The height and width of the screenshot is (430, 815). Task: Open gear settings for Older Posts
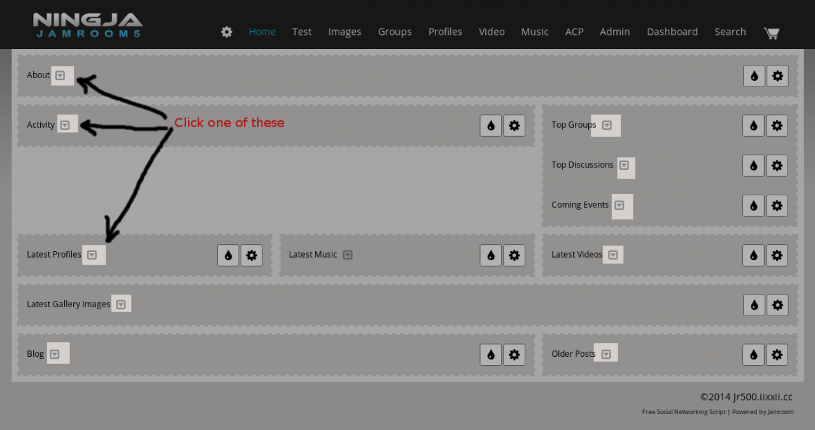[777, 355]
